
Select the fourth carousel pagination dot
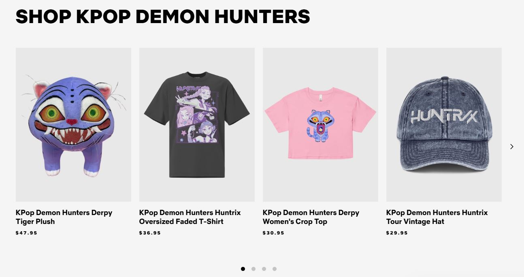click(x=275, y=269)
